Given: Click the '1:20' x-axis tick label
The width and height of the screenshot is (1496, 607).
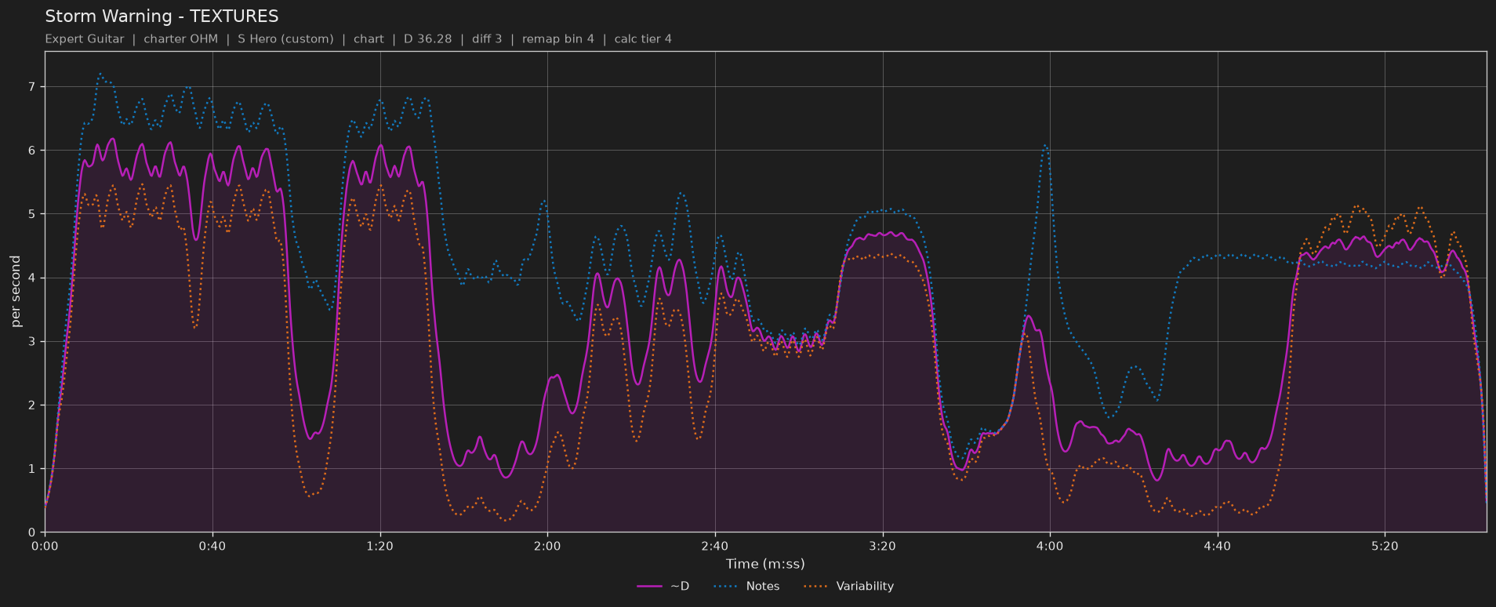Looking at the screenshot, I should click(380, 547).
